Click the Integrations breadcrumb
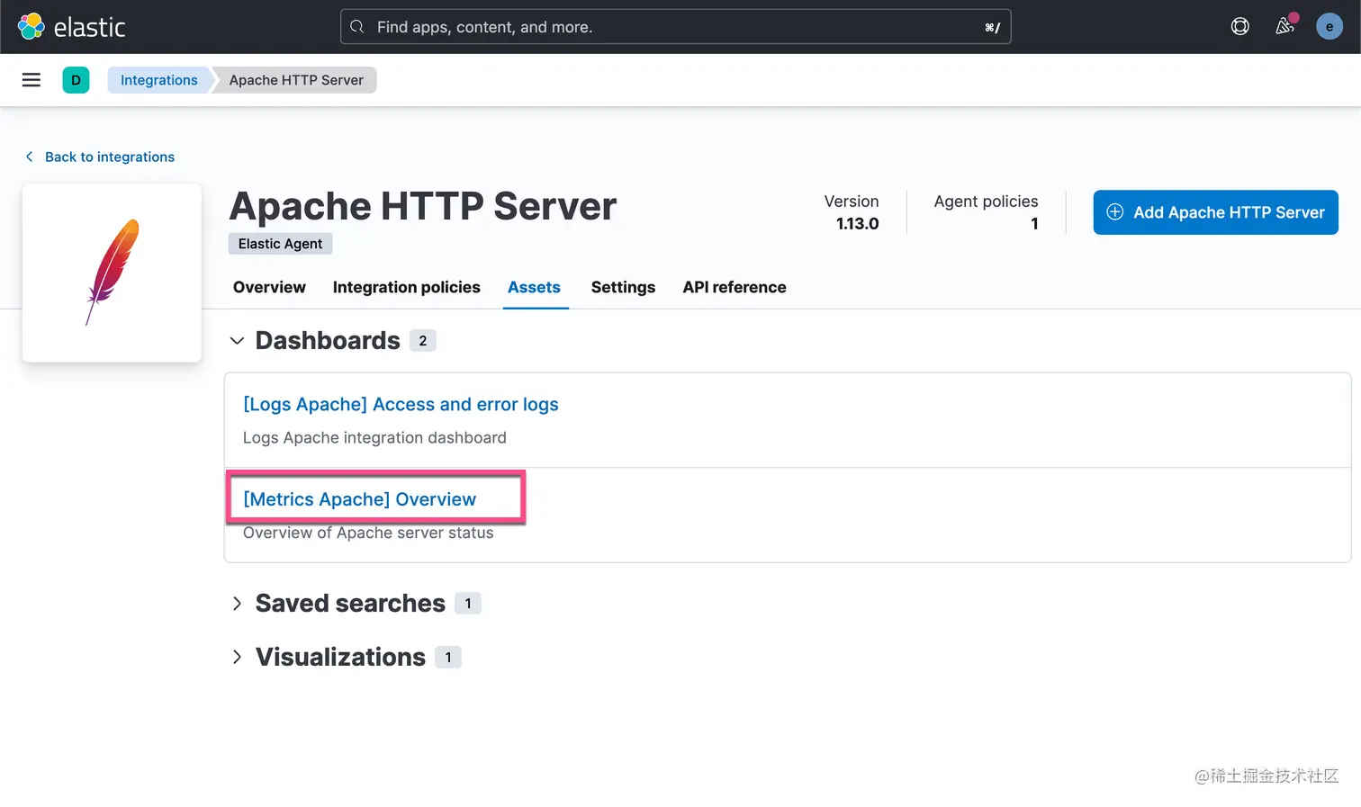Viewport: 1361px width, 807px height. coord(158,80)
